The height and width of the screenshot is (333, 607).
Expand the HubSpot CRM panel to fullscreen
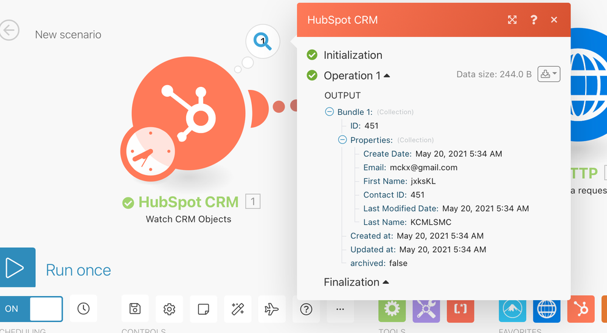pos(512,19)
